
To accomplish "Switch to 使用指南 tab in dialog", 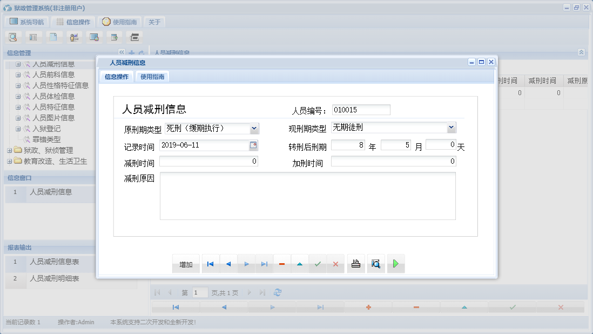I will 152,77.
